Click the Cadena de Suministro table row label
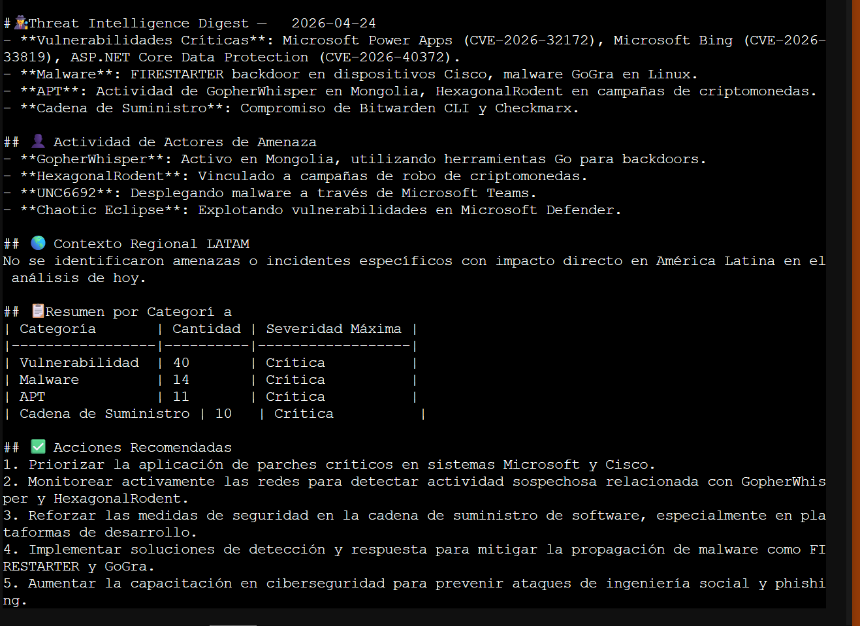Image resolution: width=860 pixels, height=626 pixels. click(x=104, y=414)
